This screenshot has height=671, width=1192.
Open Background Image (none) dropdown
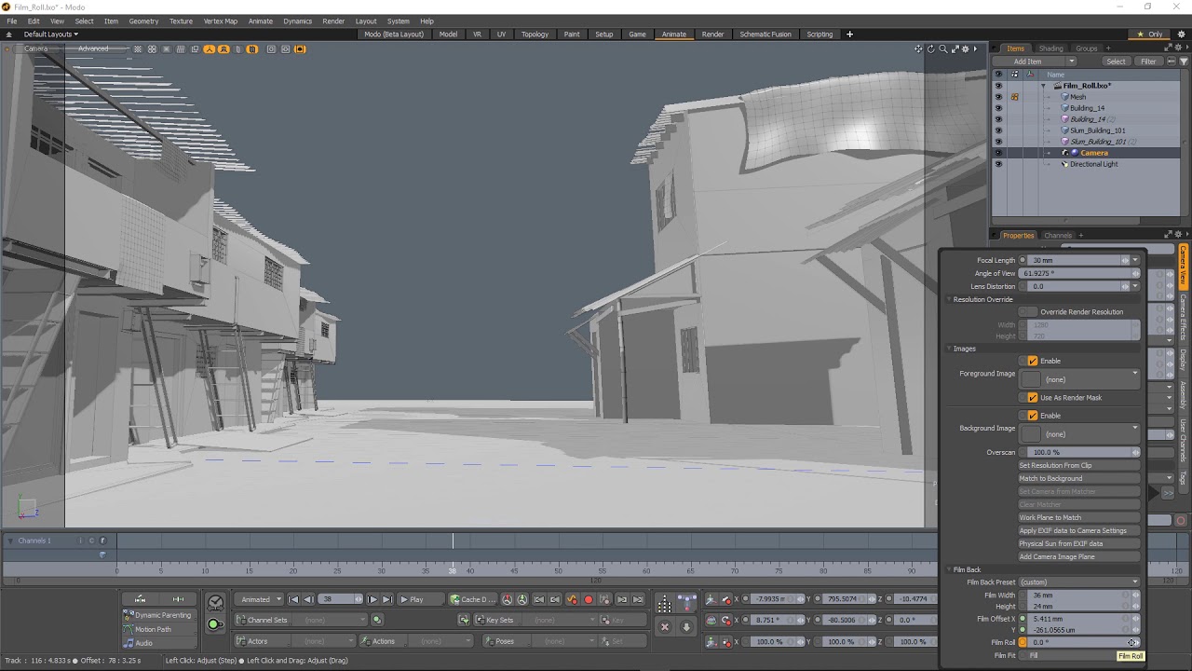tap(1079, 434)
